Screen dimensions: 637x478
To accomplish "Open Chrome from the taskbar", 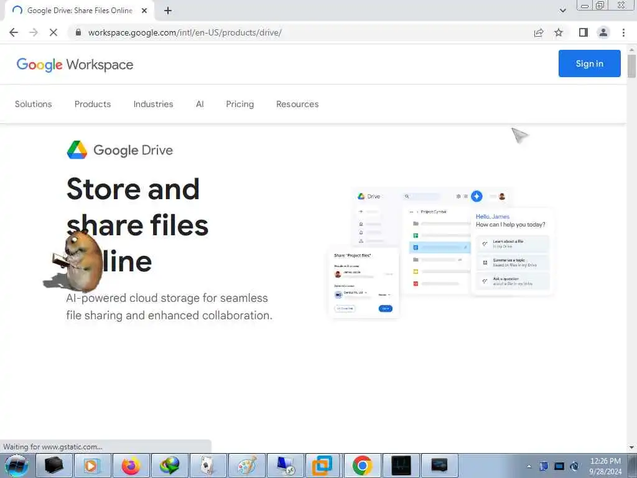I will 363,466.
